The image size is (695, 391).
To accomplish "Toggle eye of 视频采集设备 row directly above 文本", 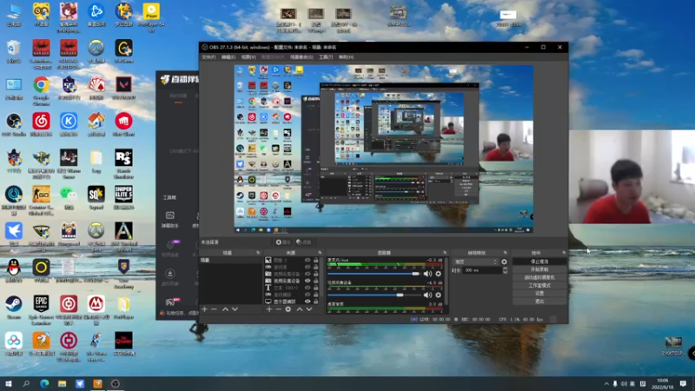I will (308, 281).
